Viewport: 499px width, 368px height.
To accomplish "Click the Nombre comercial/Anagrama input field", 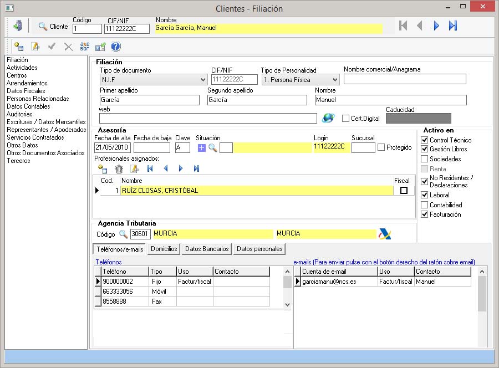I will 405,79.
